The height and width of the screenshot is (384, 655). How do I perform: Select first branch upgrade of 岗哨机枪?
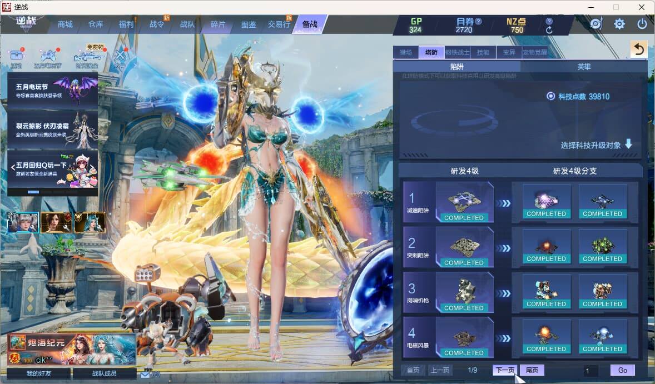pyautogui.click(x=546, y=292)
